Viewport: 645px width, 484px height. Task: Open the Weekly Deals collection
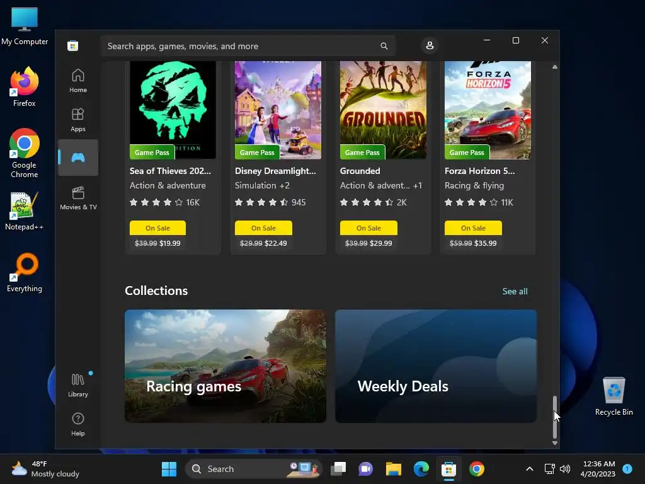coord(436,366)
